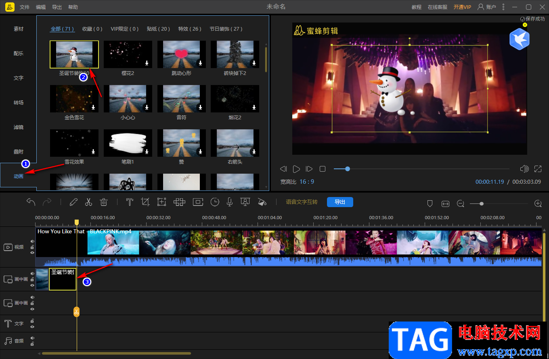Delete the selected clip with trash icon

click(104, 202)
